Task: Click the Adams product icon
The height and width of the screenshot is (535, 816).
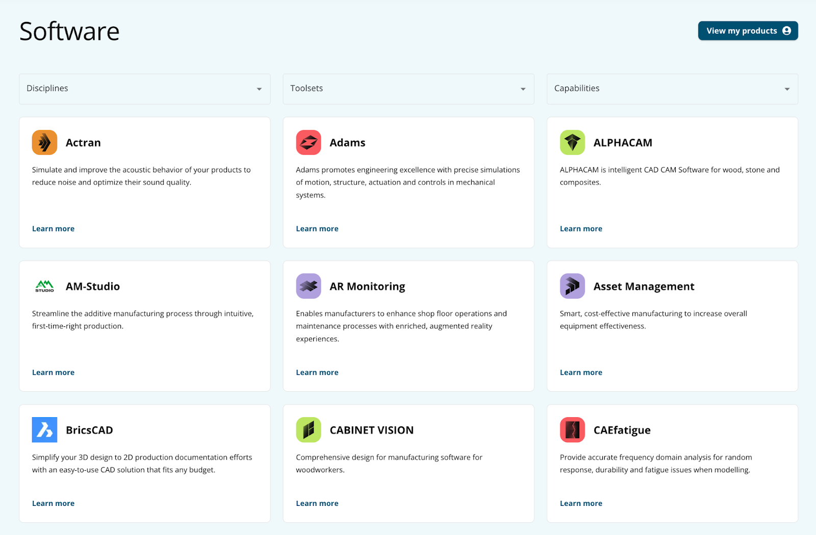Action: [x=309, y=142]
